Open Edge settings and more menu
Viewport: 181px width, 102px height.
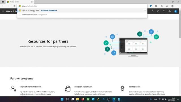point(178,6)
